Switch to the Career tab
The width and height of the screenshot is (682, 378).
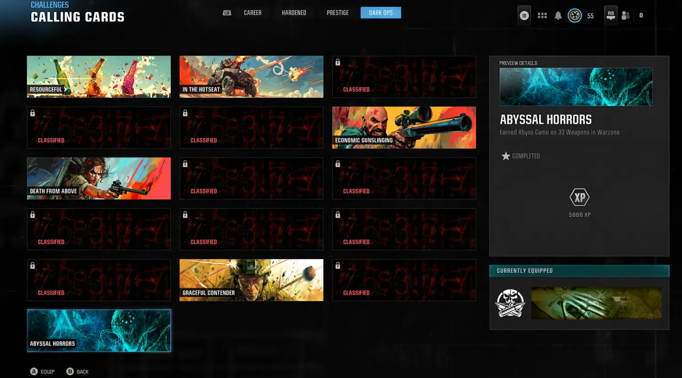(252, 13)
